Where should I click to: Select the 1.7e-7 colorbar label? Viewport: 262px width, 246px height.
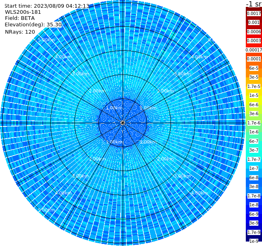pos(254,159)
